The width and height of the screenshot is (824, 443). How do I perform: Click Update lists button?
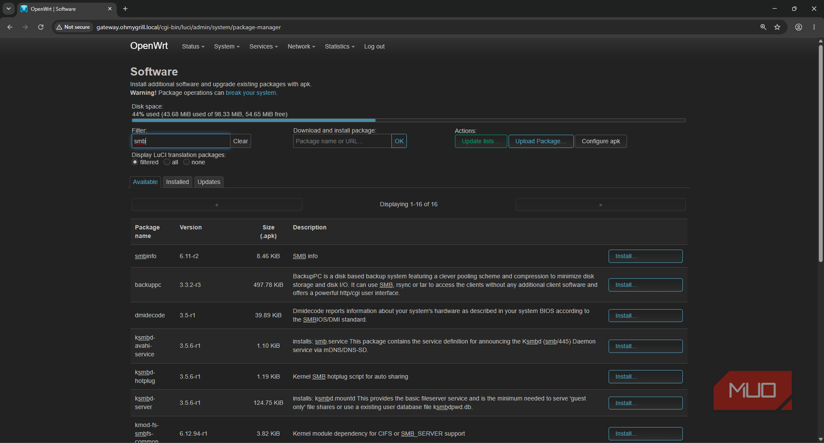pos(480,141)
